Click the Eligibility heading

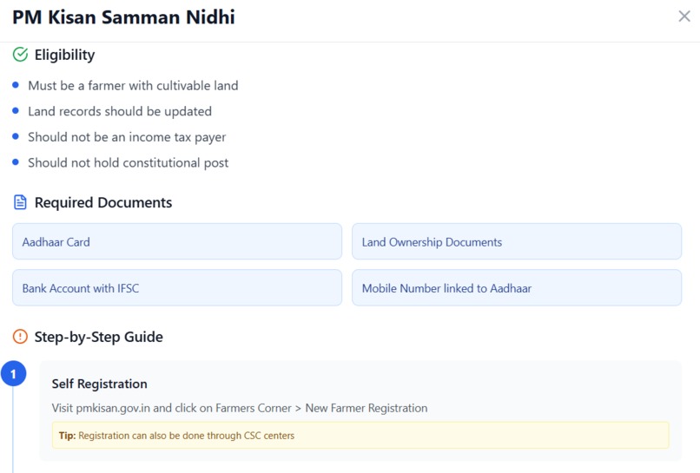65,55
